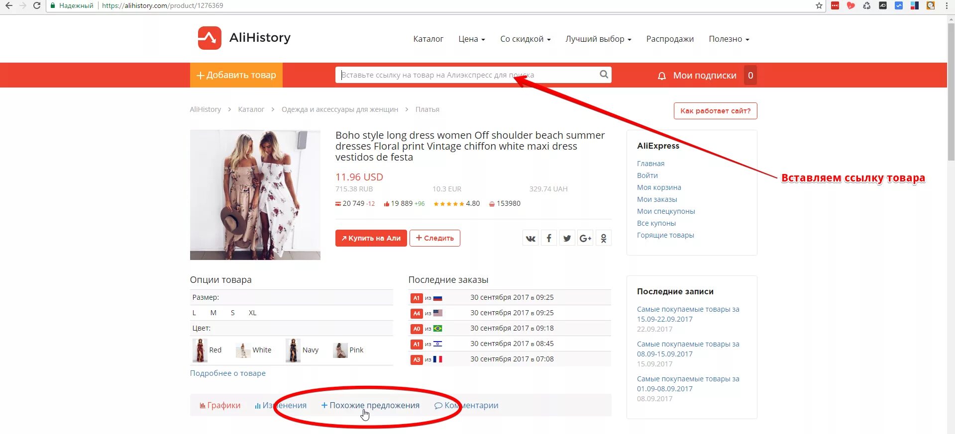Open the Похожие предложения tab

pos(370,405)
